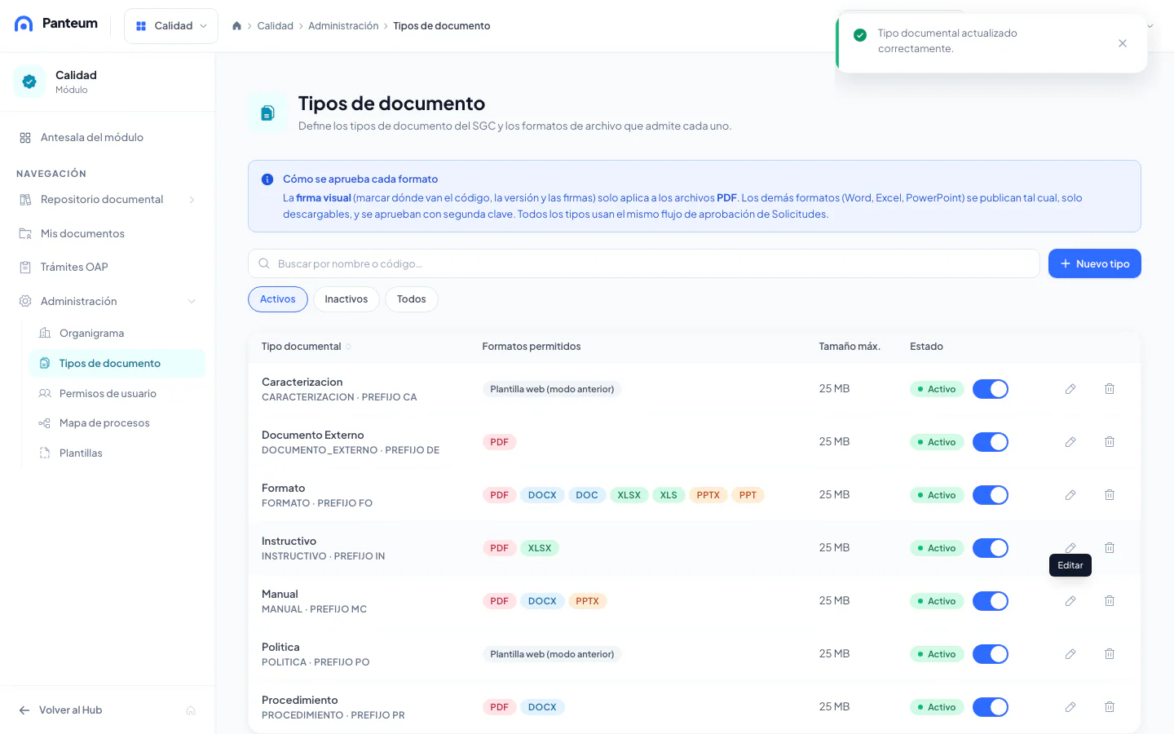Edit the Formato row
Viewport: 1174px width, 734px height.
point(1070,495)
